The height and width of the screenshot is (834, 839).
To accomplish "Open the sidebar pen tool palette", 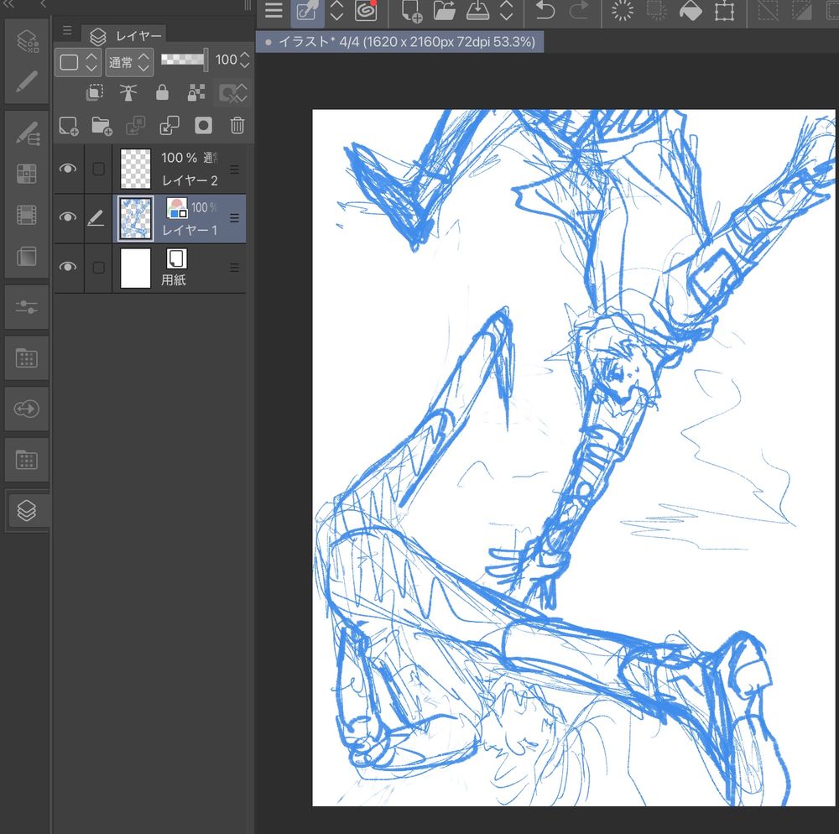I will 27,82.
